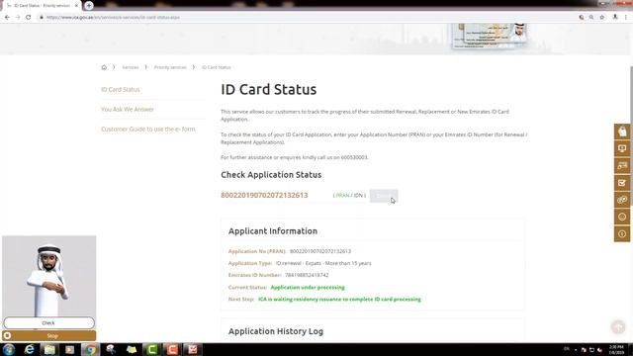Open green C application on taskbar
Image resolution: width=633 pixels, height=356 pixels.
pos(151,349)
